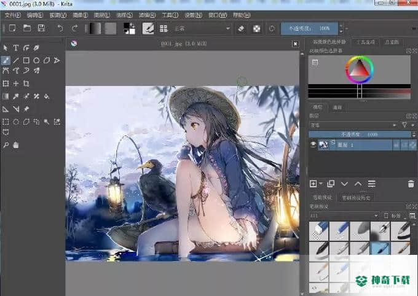Switch to the 通道 tab
Viewport: 418px width, 296px height.
point(337,107)
